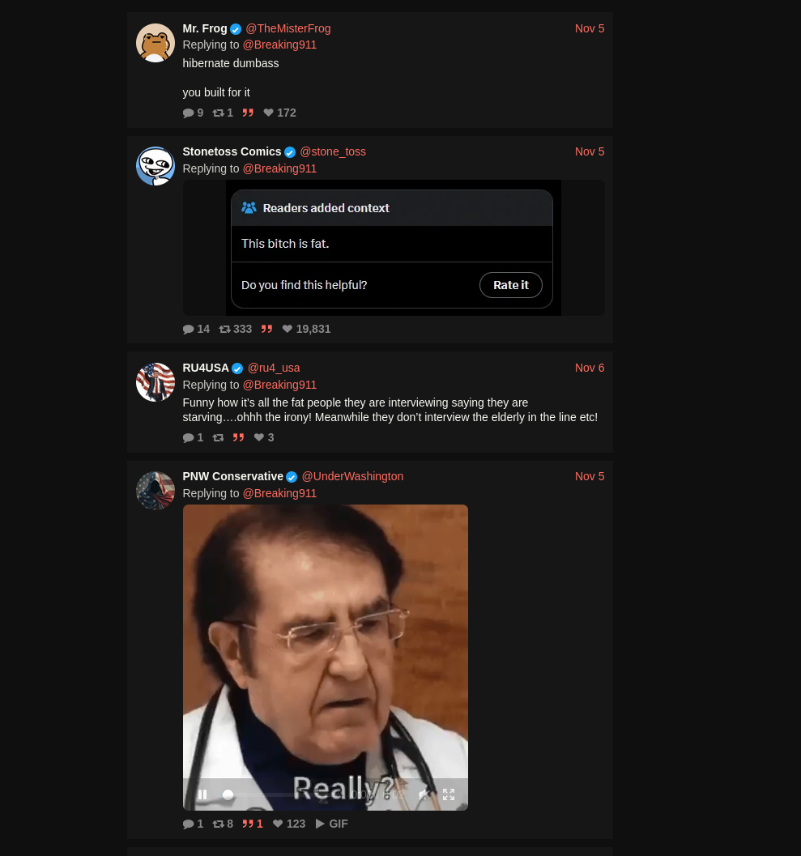The height and width of the screenshot is (856, 801).
Task: Click heart icon showing 19,831 likes
Action: 288,329
